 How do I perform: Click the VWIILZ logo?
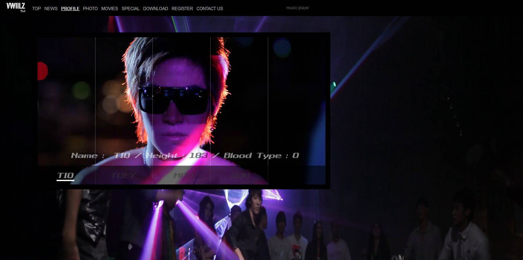tap(16, 7)
